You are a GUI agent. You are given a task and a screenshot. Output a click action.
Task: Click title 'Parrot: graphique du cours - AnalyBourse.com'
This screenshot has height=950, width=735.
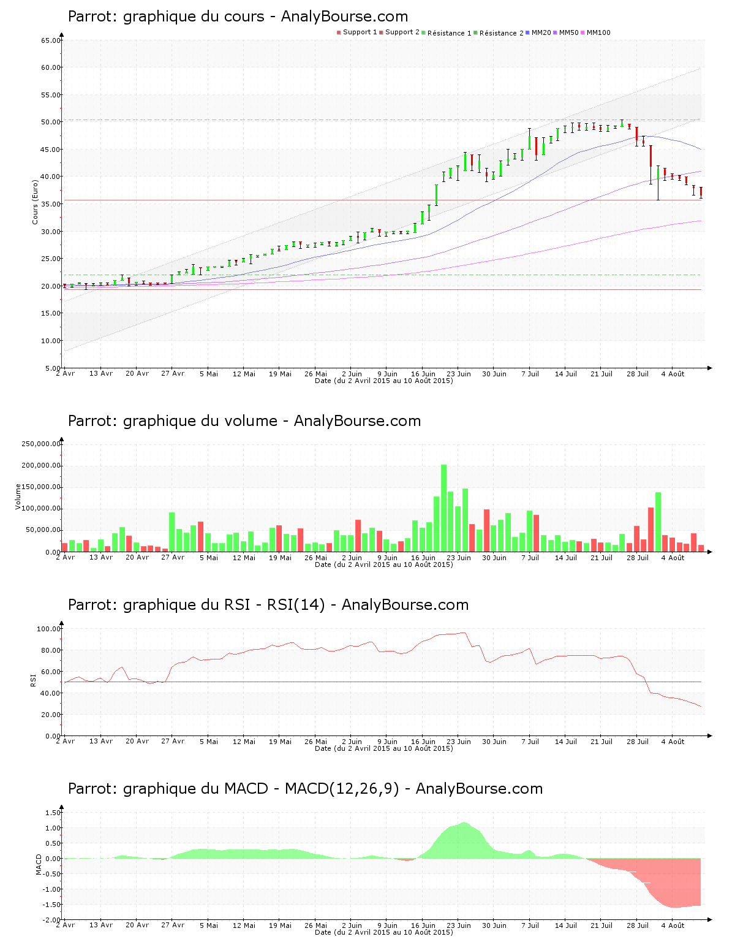point(238,17)
